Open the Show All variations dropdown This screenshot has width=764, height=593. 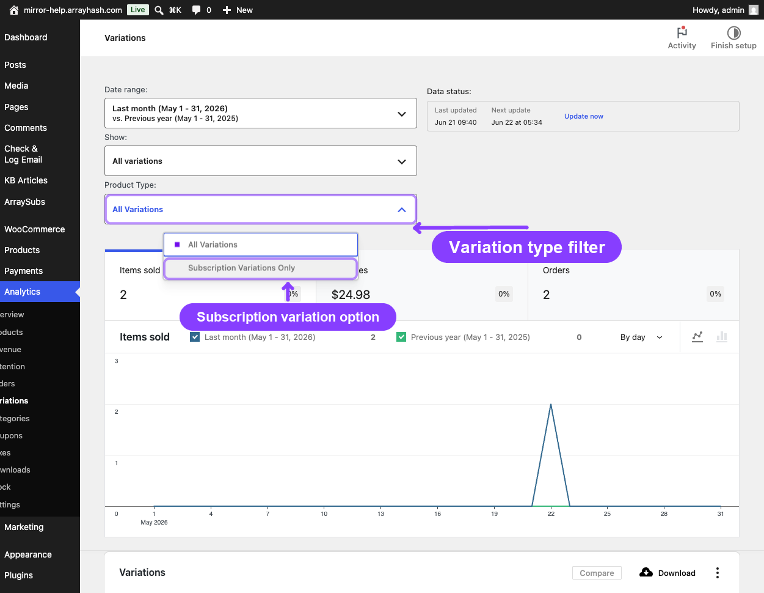coord(261,161)
